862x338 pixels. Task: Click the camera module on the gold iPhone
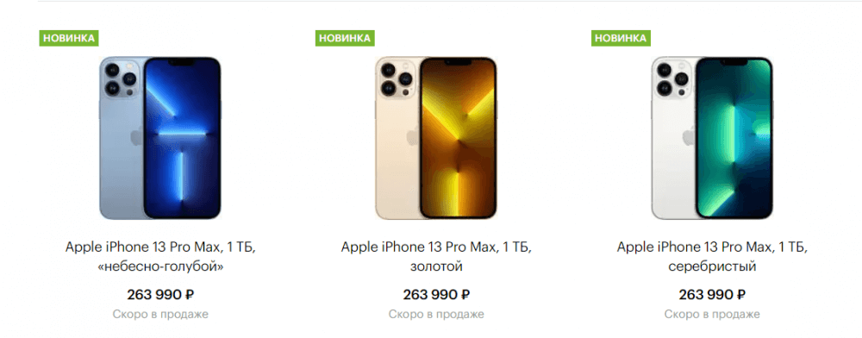point(397,78)
